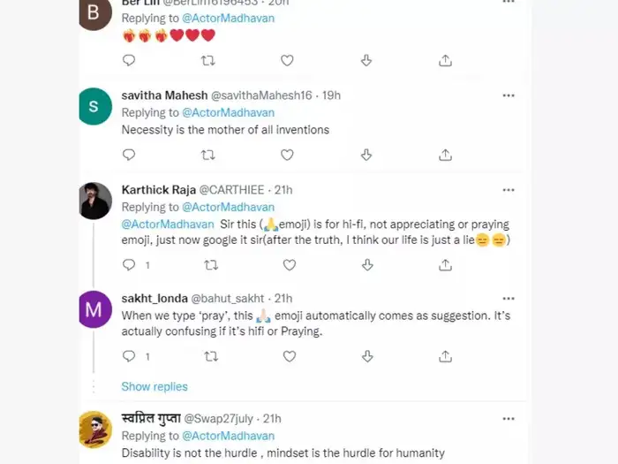Click sakht_londa's purple M avatar
This screenshot has height=464, width=618.
pos(95,310)
